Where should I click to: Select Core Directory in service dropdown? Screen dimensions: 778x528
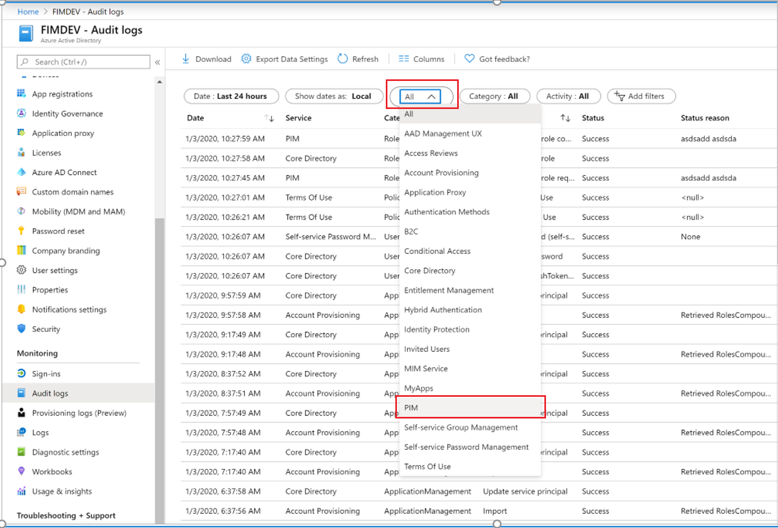pyautogui.click(x=470, y=270)
